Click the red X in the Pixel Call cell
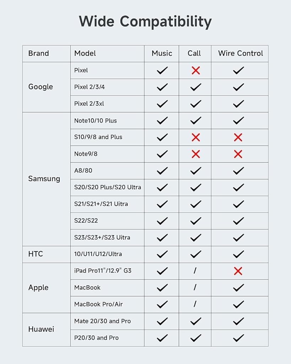 point(195,70)
